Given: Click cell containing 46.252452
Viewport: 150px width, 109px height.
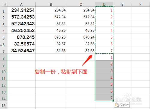Looking at the screenshot, I should 21,30.
